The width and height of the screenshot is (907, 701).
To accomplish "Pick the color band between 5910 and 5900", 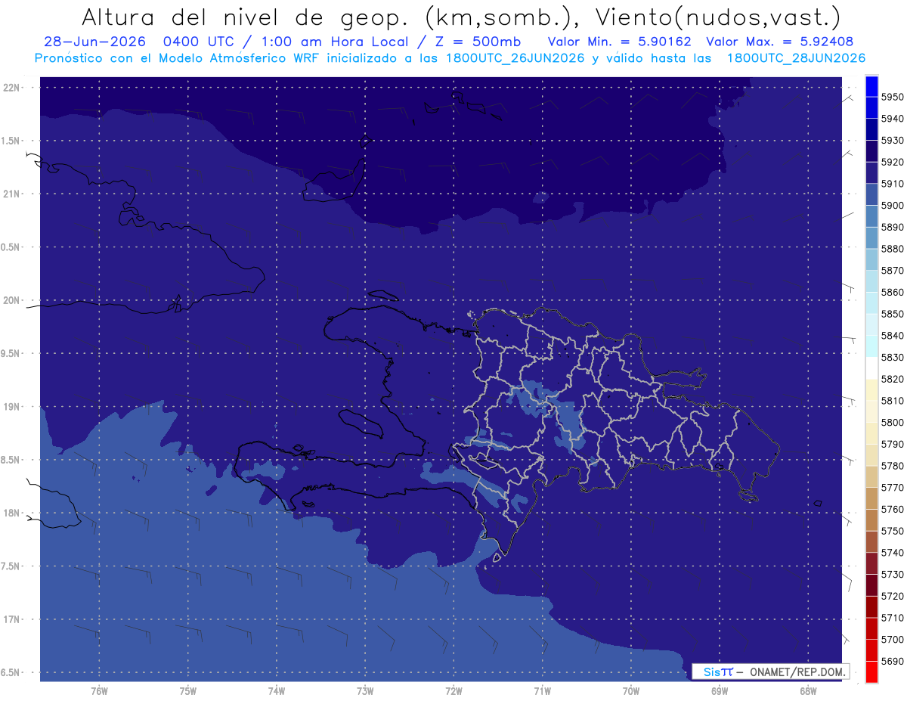I will pos(871,194).
